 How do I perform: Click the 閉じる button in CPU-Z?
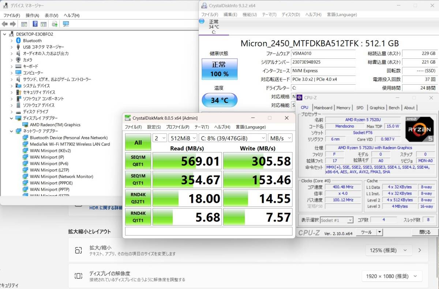point(425,232)
